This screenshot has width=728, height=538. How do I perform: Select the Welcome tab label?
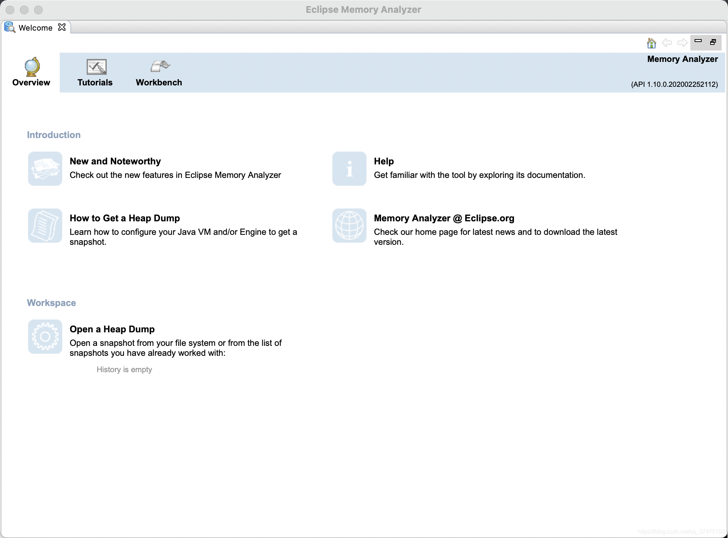pos(35,28)
